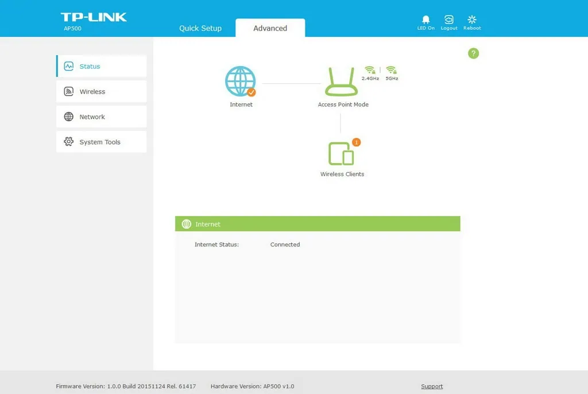The image size is (588, 394).
Task: Follow the Support link in footer
Action: coord(432,387)
